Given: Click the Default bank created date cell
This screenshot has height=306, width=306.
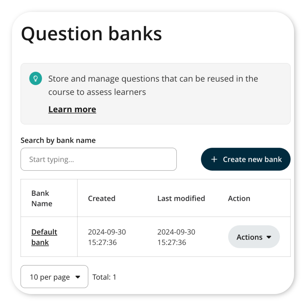Looking at the screenshot, I should point(107,237).
